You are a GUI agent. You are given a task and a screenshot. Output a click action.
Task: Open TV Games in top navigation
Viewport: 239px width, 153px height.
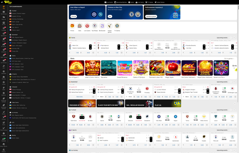pos(149,2)
